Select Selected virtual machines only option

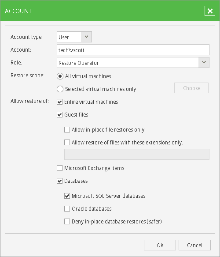[x=60, y=89]
